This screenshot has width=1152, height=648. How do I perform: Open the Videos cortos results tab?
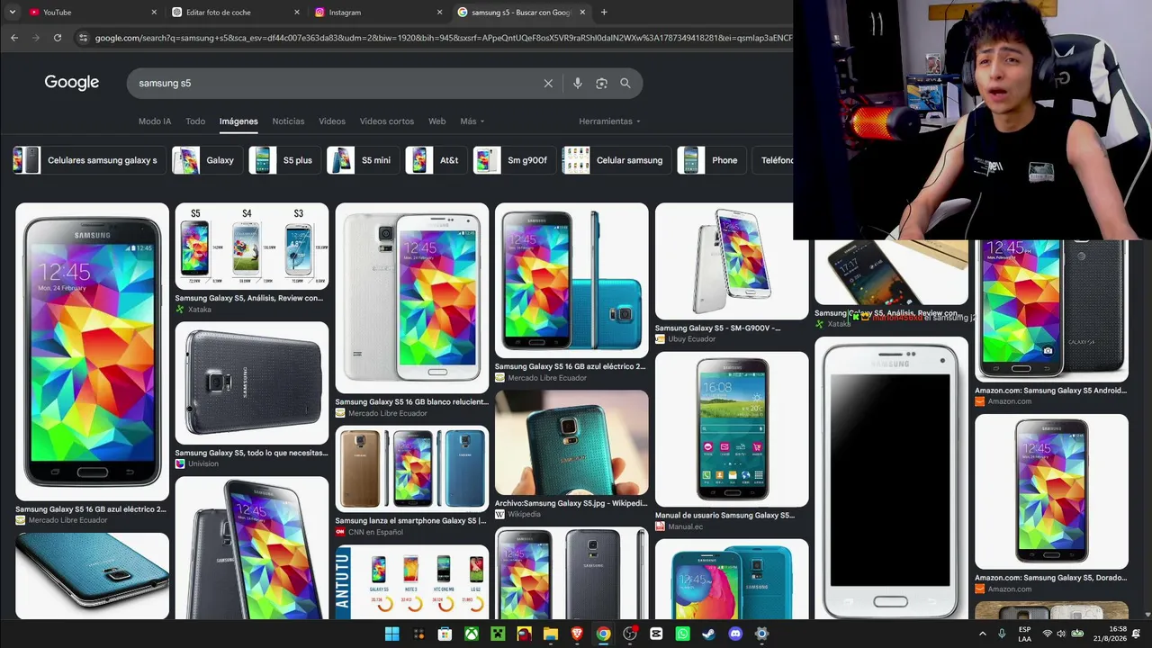coord(387,121)
